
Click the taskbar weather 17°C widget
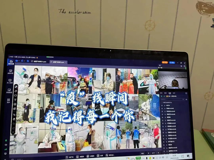click(131, 159)
